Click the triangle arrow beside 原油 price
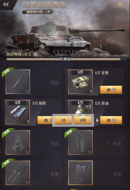130x190 pixels. point(97,120)
